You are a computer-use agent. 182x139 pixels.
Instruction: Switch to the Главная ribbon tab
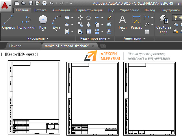coord(22,10)
